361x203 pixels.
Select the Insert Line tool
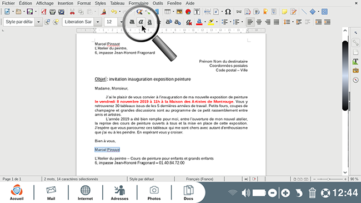click(304, 12)
